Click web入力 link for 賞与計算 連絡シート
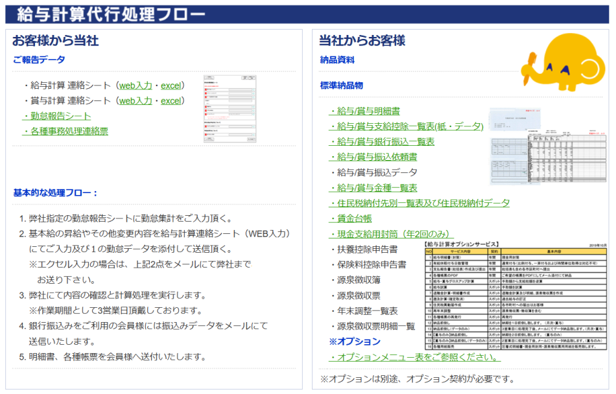 (x=136, y=100)
